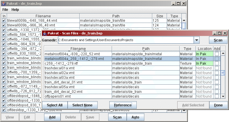Toggle Add checkbox for c259_-1412_-279.vtf

pos(217,63)
